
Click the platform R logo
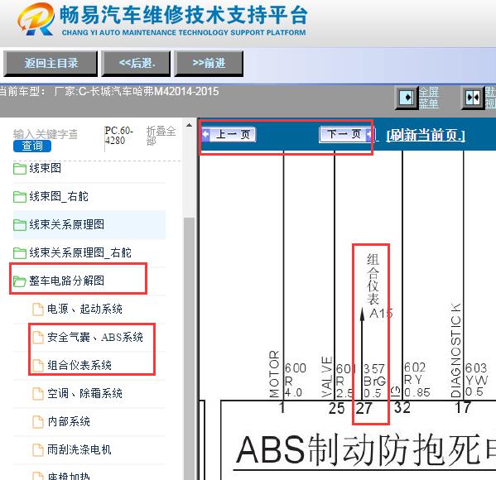click(36, 19)
